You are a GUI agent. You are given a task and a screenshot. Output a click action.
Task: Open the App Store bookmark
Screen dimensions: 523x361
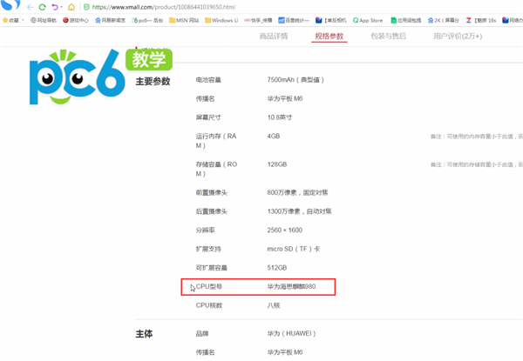(x=368, y=20)
